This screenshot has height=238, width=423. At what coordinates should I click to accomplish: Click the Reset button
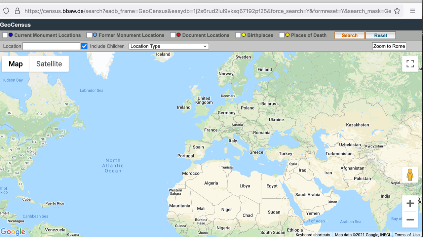(381, 35)
